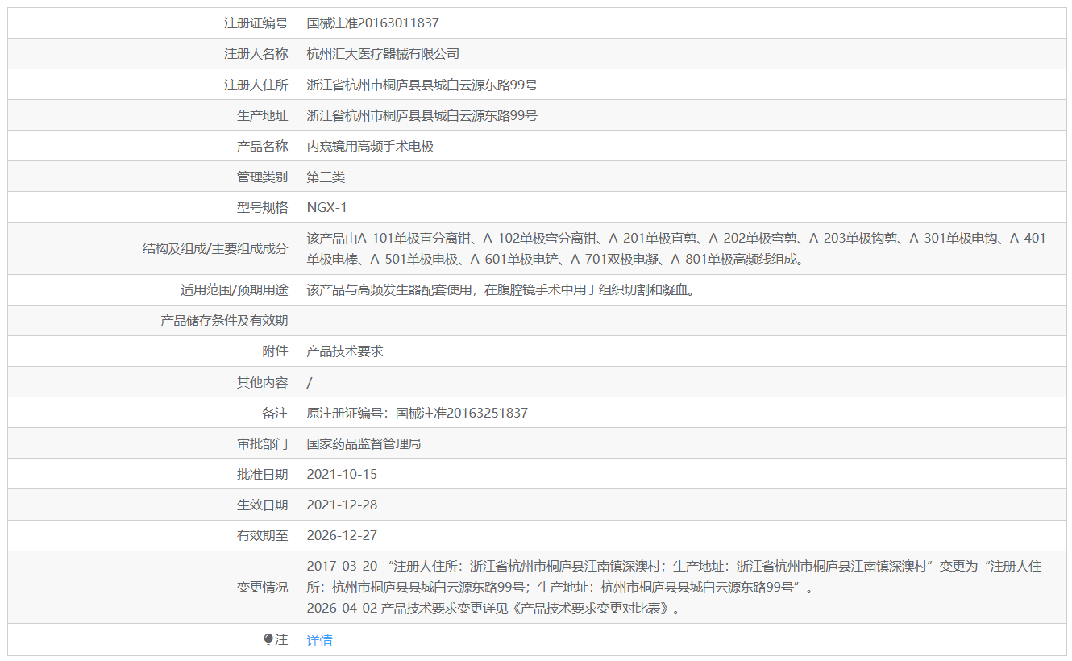This screenshot has width=1072, height=661.
Task: Select registration number 国械注准20163011837
Action: [373, 23]
